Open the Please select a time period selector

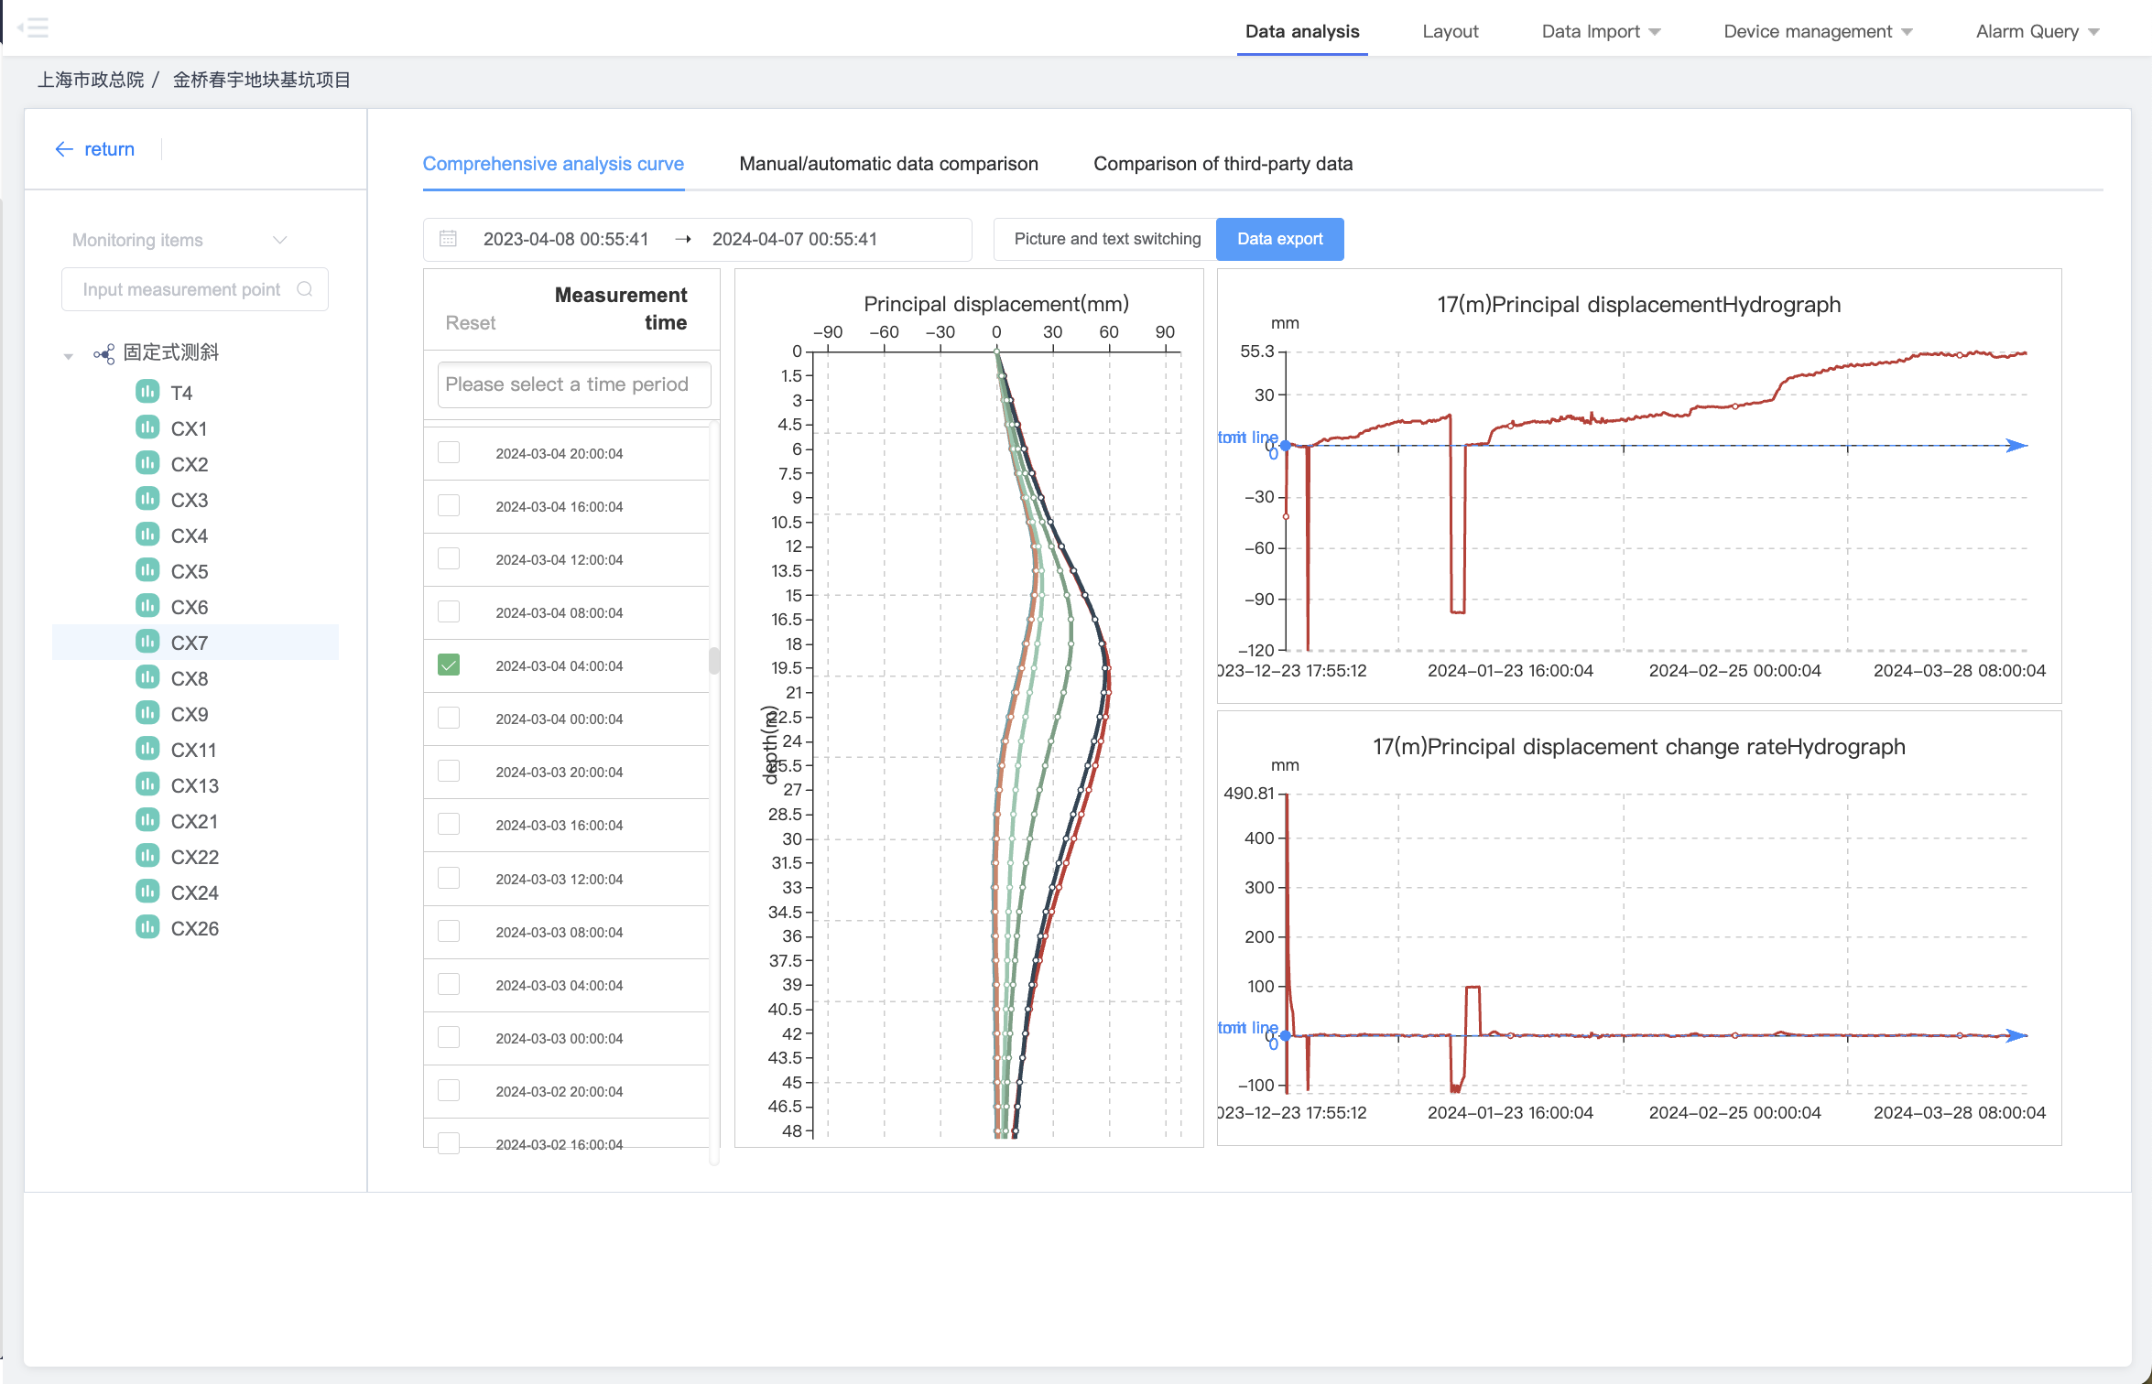(574, 384)
